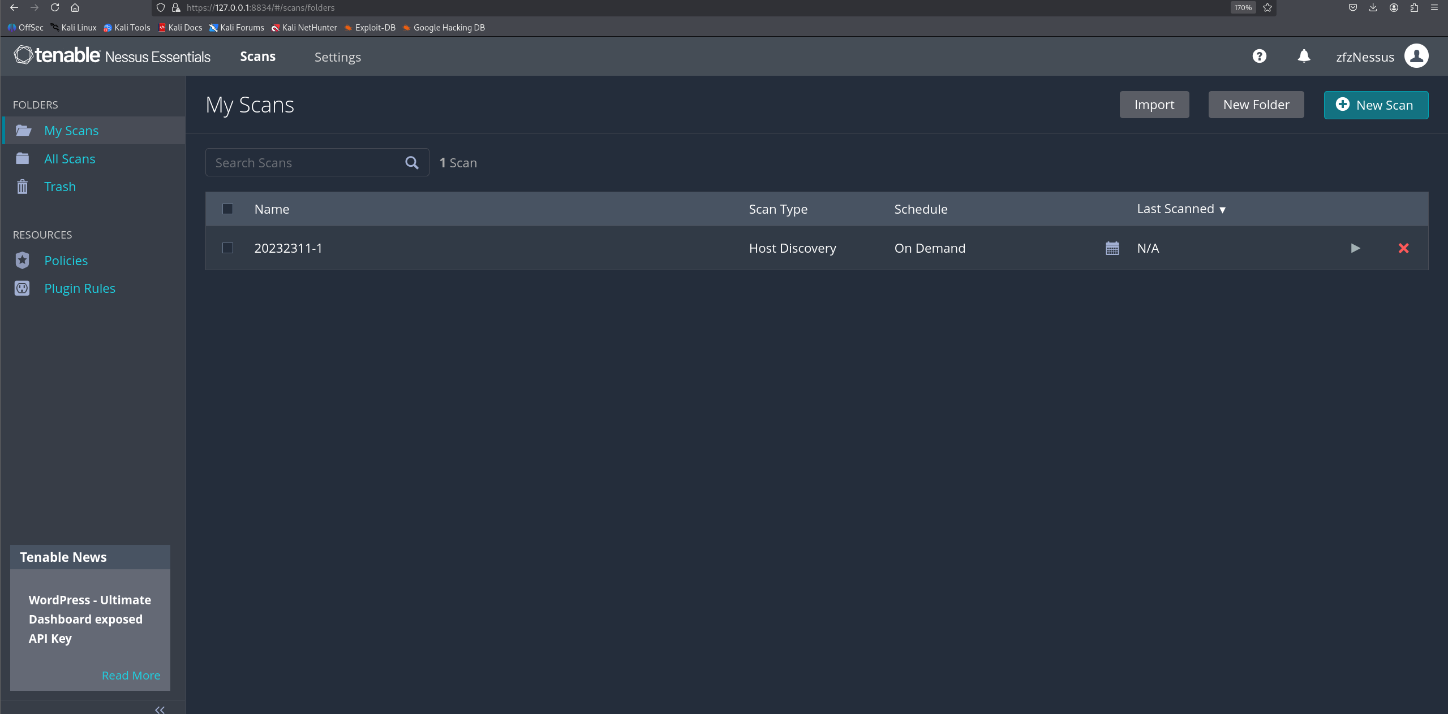
Task: Focus the Search Scans input field
Action: (306, 163)
